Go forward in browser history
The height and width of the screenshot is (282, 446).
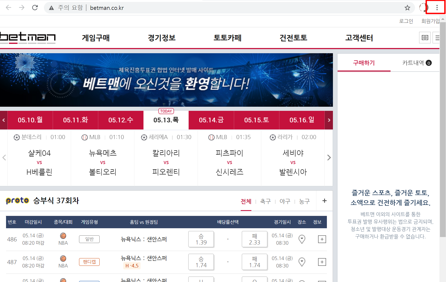pos(22,8)
